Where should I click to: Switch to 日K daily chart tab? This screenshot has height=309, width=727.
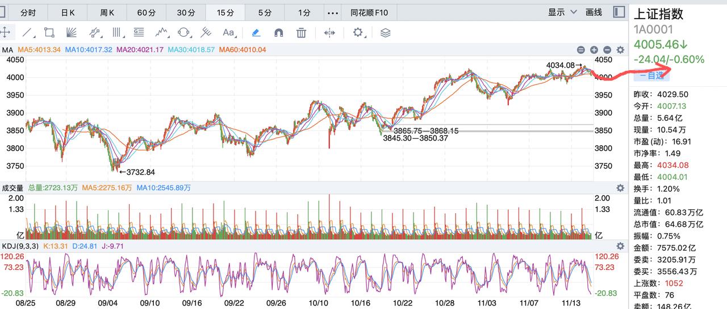pyautogui.click(x=68, y=12)
